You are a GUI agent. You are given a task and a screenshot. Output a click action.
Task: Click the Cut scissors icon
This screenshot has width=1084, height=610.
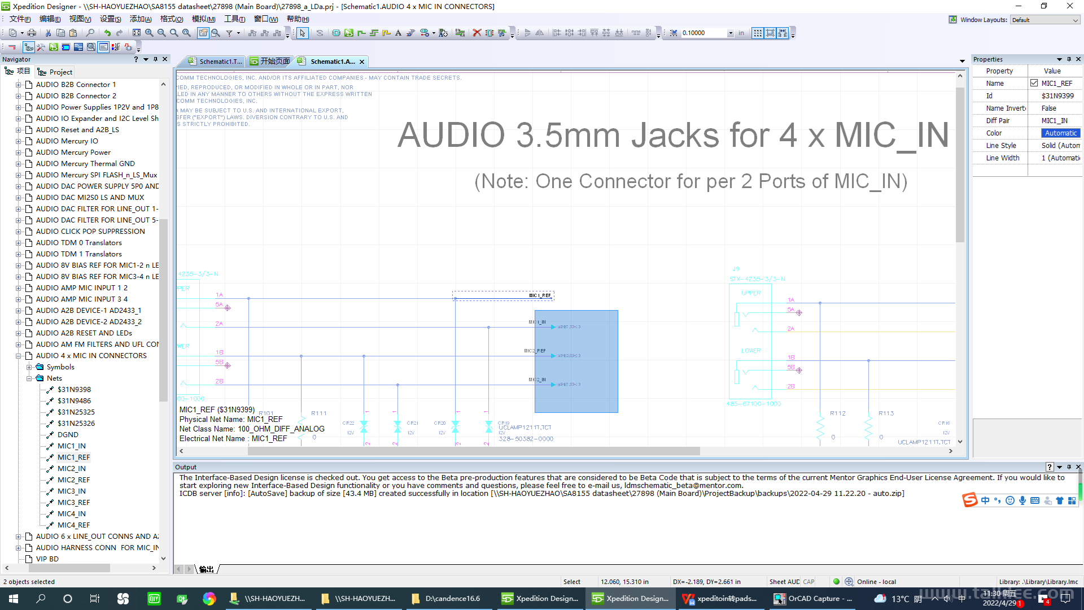click(49, 33)
